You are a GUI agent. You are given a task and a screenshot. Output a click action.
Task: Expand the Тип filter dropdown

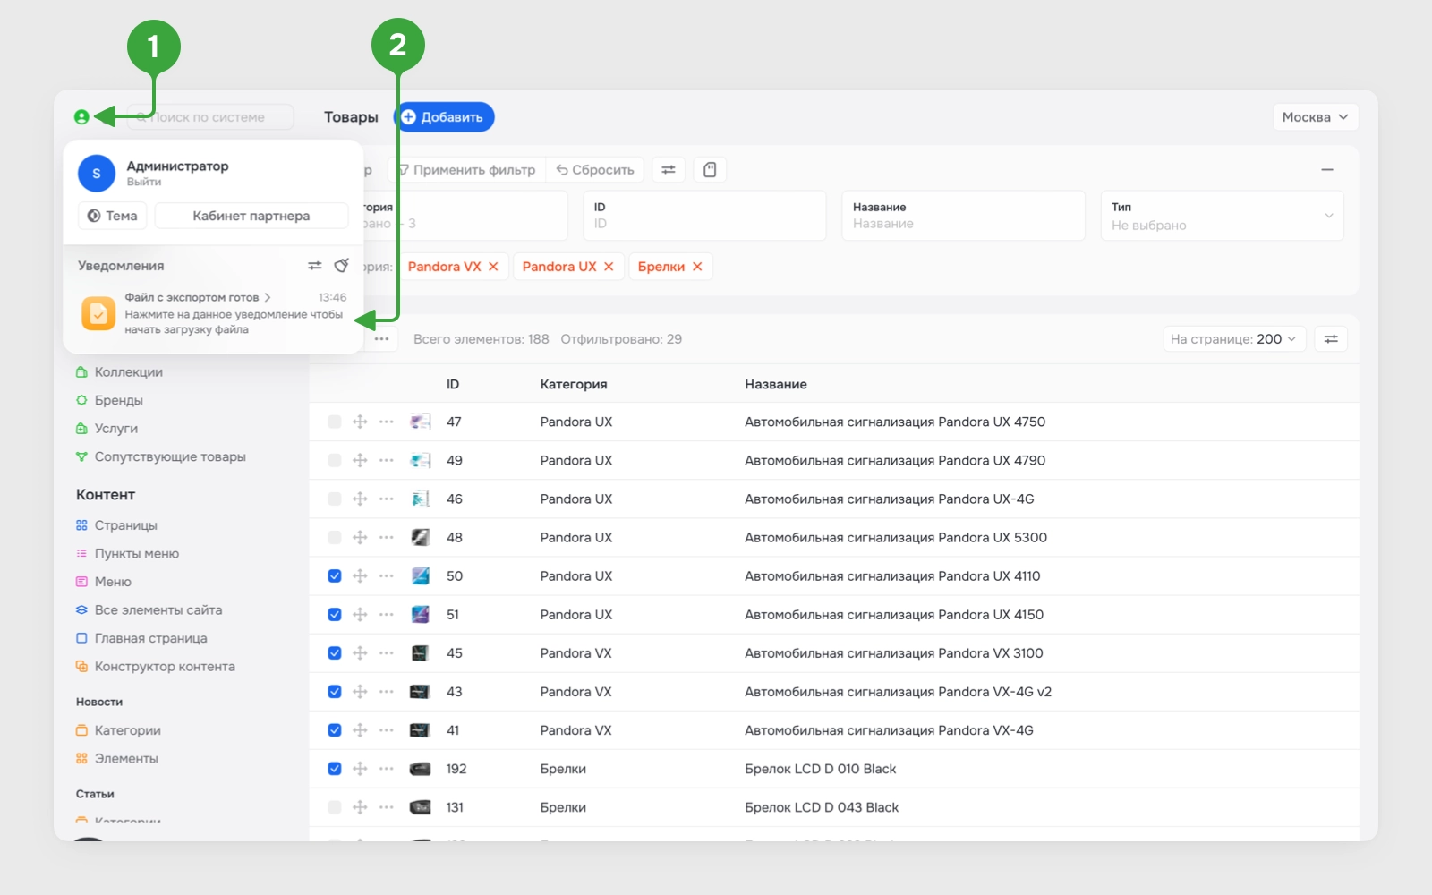(1222, 216)
